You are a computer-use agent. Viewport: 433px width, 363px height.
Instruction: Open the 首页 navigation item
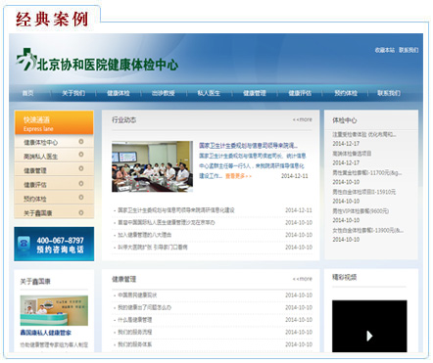click(x=27, y=93)
